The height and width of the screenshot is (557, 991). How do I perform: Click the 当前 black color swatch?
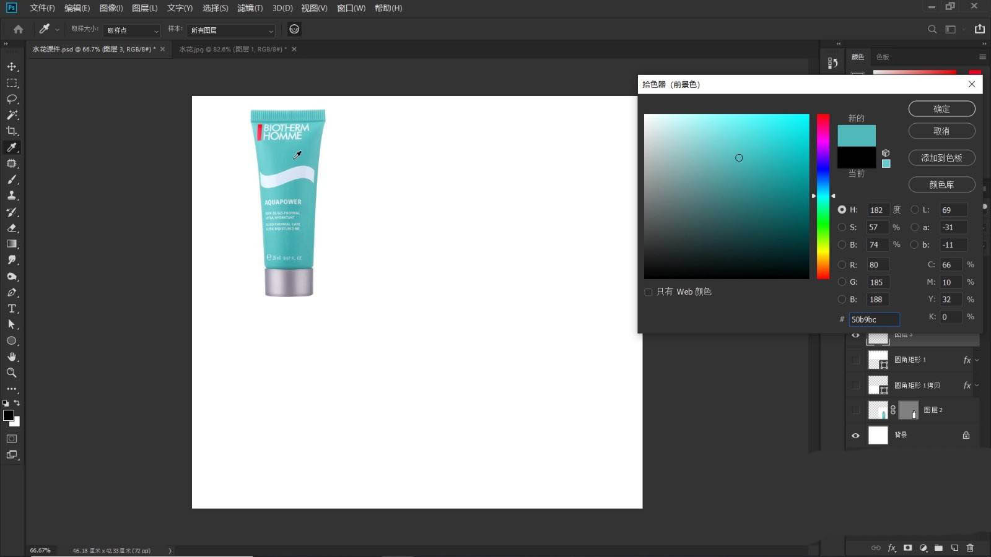pyautogui.click(x=857, y=157)
